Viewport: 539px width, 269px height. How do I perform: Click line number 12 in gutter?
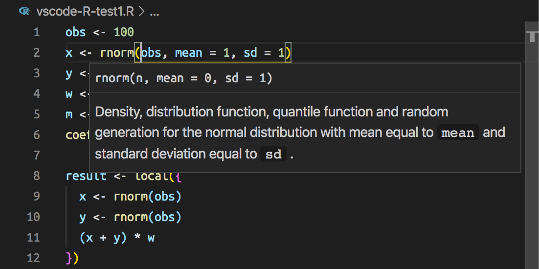(x=33, y=258)
